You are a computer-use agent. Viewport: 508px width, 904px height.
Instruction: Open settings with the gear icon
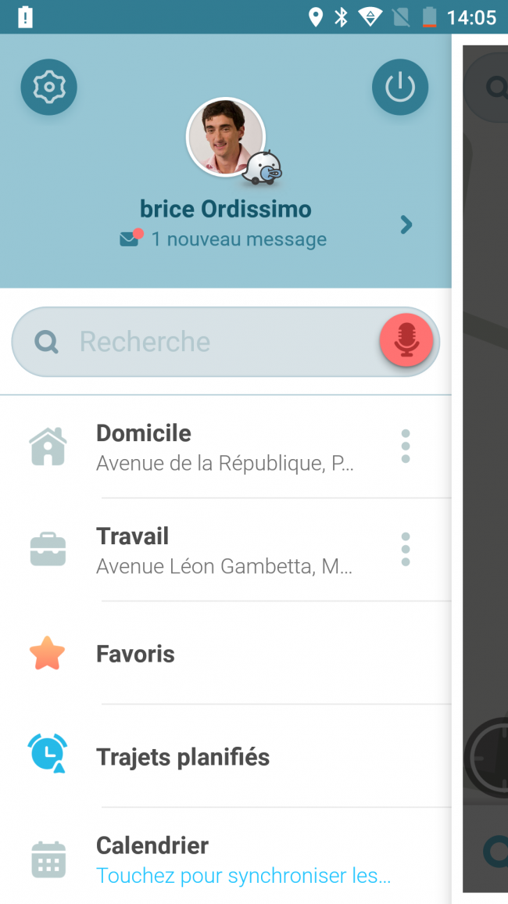coord(49,87)
